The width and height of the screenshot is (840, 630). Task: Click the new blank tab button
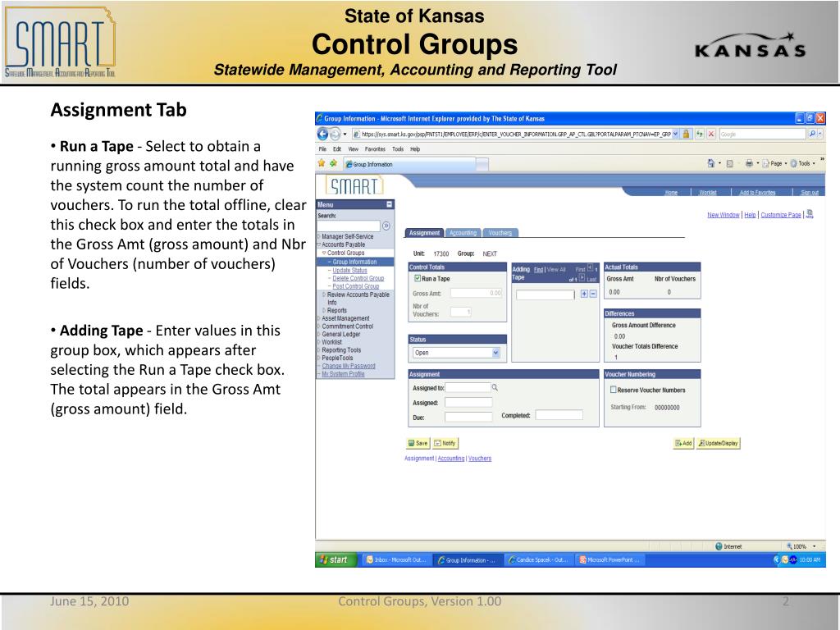(x=482, y=164)
